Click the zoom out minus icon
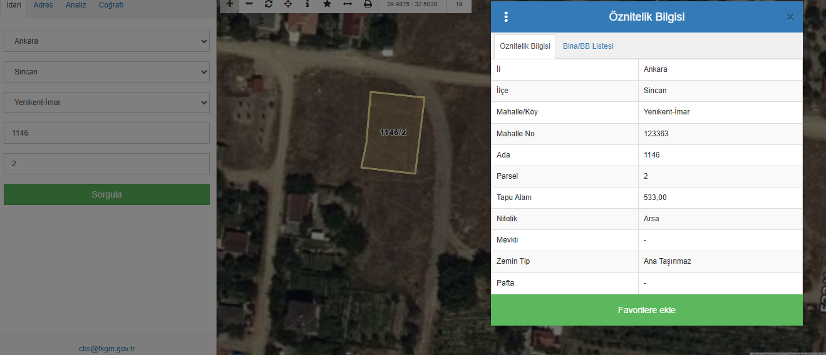Screen dimensions: 826x355 point(249,4)
